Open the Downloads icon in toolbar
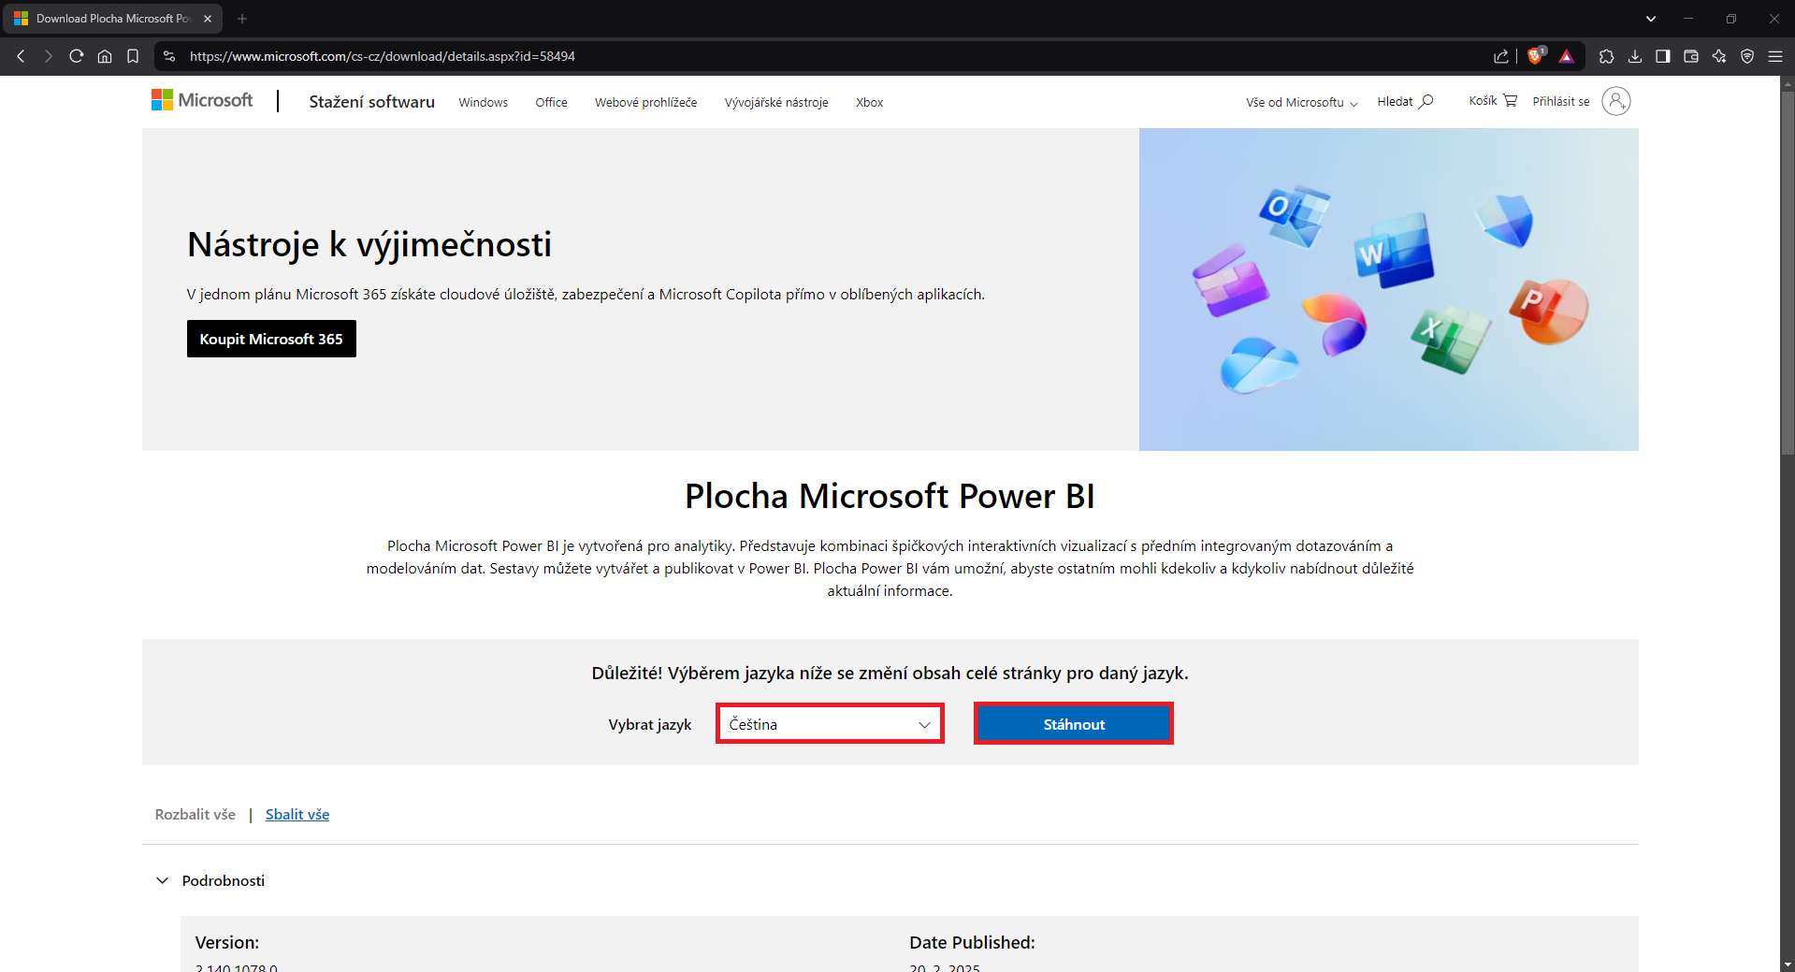 click(1635, 56)
